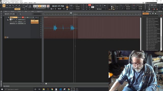Click the playhead marker on the timeline ruler
Viewport: 163px width, 91px height.
[x=71, y=13]
